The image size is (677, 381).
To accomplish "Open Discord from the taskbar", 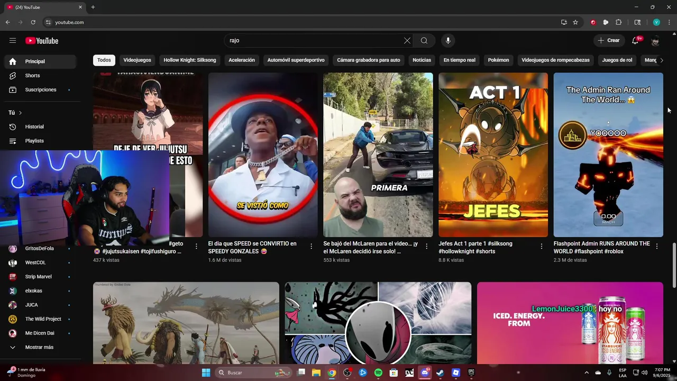I will point(425,373).
